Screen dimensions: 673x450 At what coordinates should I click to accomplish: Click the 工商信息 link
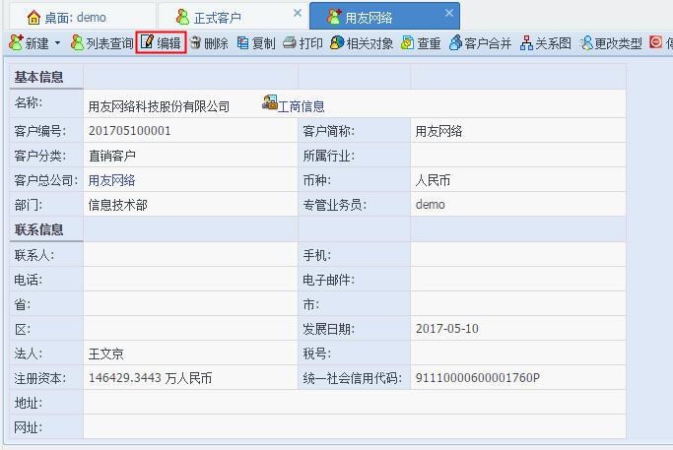[x=302, y=106]
